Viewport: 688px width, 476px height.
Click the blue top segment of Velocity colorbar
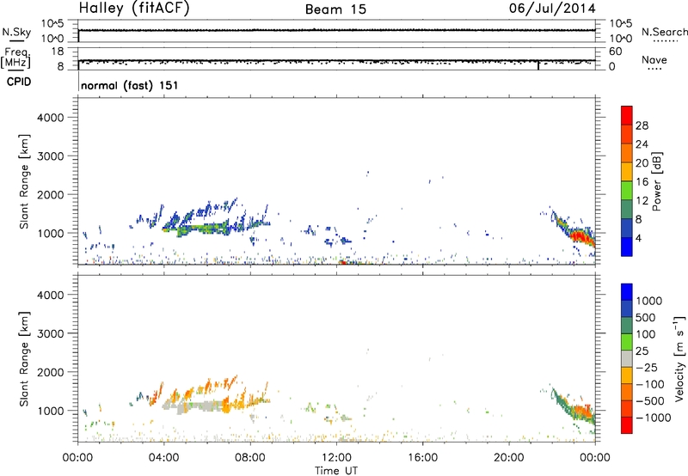tap(627, 292)
